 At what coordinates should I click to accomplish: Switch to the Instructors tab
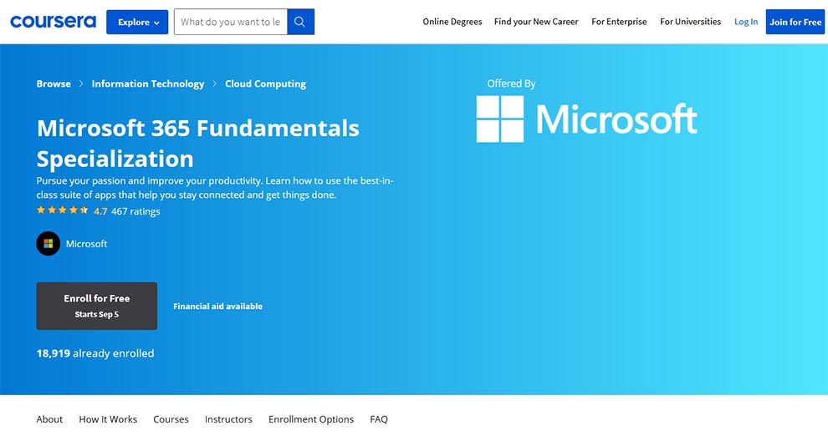point(228,419)
